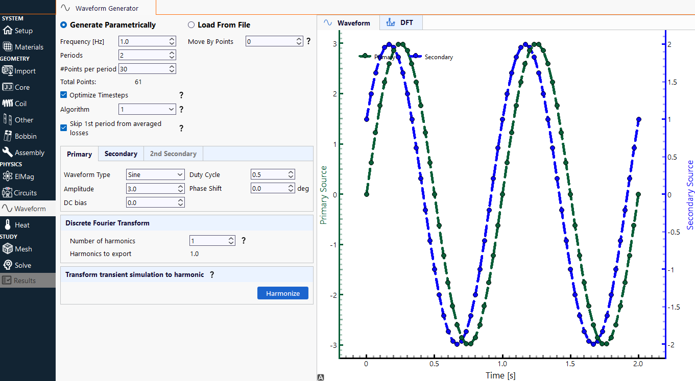Open the Waveform Type dropdown
The width and height of the screenshot is (695, 381).
(x=155, y=174)
